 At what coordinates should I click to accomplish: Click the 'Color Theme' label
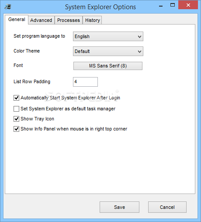coord(27,51)
